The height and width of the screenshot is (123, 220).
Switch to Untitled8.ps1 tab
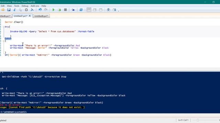pyautogui.click(x=41, y=16)
